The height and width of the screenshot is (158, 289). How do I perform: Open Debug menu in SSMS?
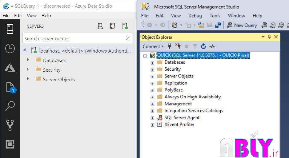pyautogui.click(x=195, y=16)
